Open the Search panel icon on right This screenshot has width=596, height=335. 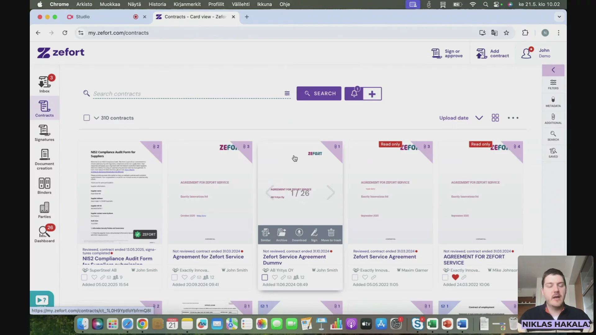point(553,136)
